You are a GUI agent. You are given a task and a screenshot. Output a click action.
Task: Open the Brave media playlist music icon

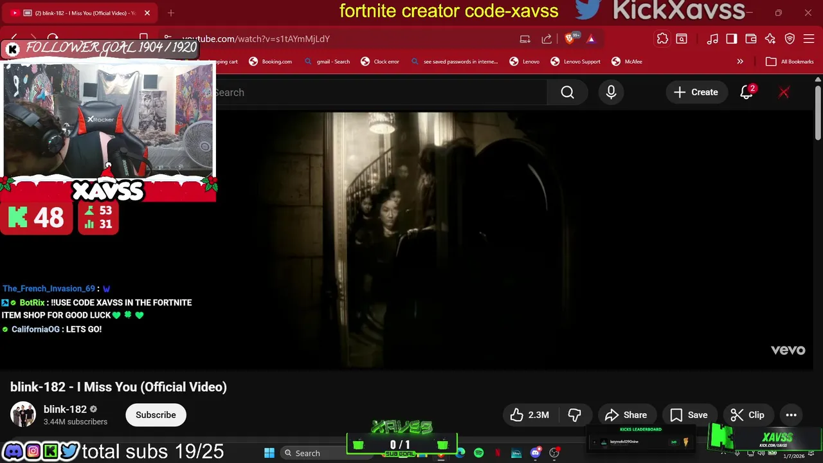(712, 39)
